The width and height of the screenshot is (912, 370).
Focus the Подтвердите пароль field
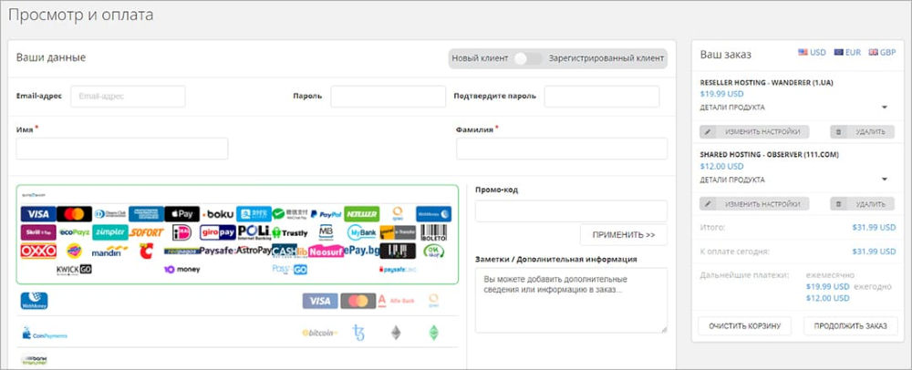[601, 97]
